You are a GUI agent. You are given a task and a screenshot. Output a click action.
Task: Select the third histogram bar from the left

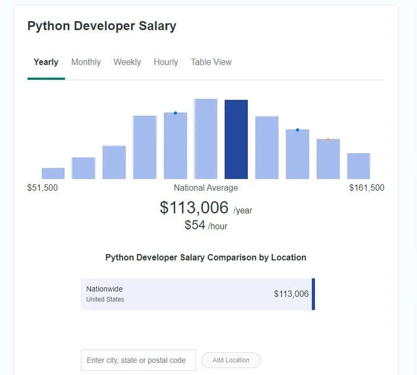[x=114, y=162]
